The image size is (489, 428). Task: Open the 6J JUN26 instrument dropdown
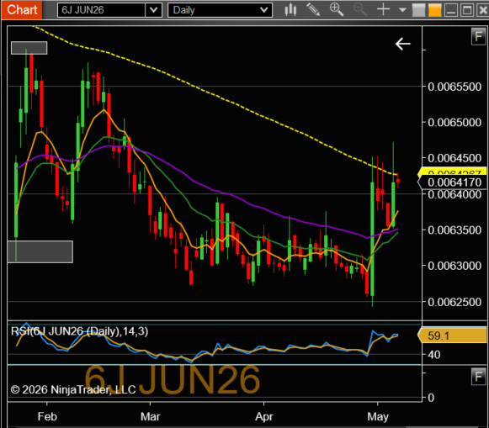(x=109, y=10)
